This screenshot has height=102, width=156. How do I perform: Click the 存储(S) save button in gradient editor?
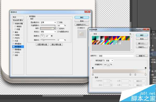[142, 47]
